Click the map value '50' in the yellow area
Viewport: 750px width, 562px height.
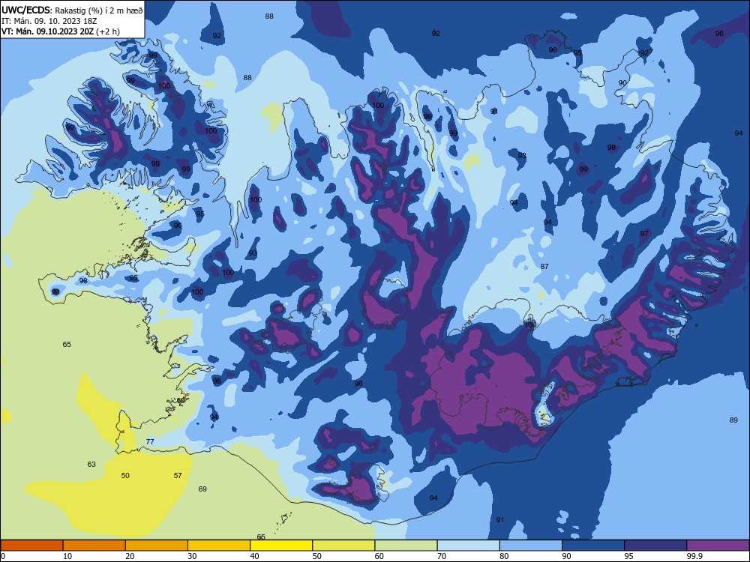(x=125, y=476)
